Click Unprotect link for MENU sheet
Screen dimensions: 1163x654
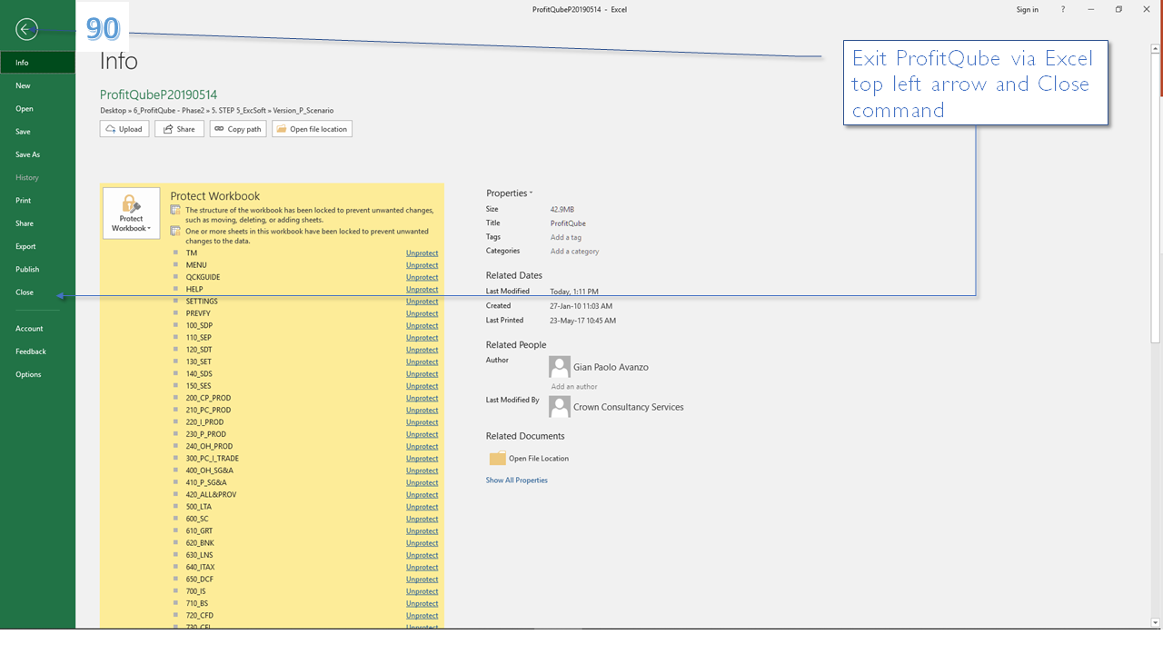(x=422, y=265)
